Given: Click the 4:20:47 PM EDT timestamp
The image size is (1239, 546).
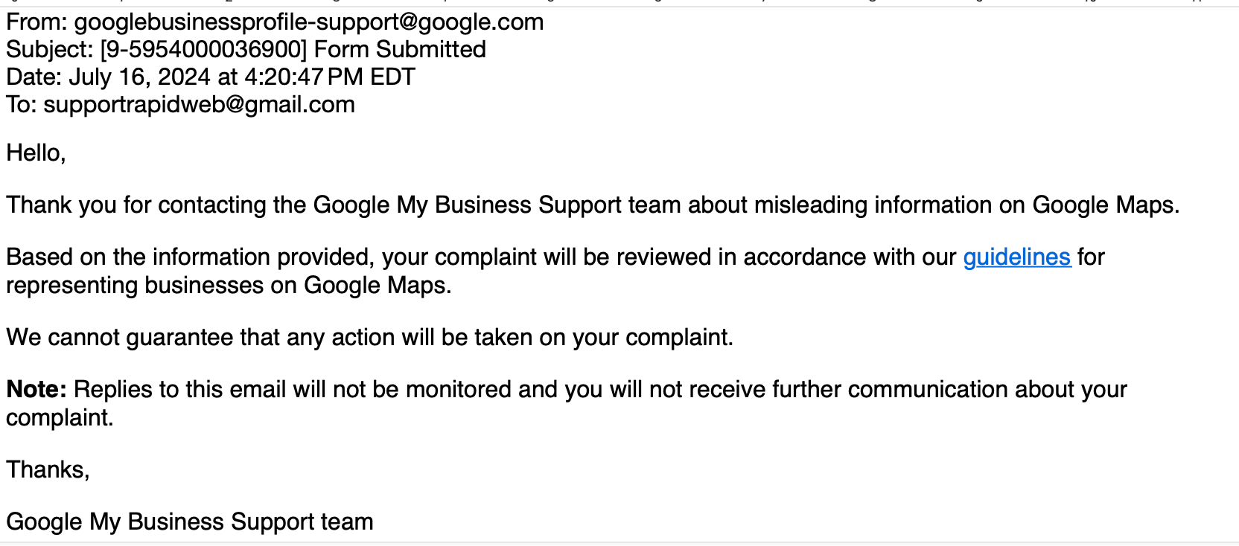Looking at the screenshot, I should (x=330, y=77).
